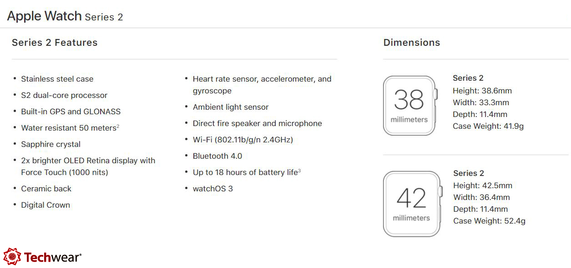571x268 pixels.
Task: Click the Stainless steel case feature
Action: point(57,79)
